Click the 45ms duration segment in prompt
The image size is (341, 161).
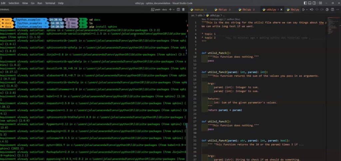point(71,20)
